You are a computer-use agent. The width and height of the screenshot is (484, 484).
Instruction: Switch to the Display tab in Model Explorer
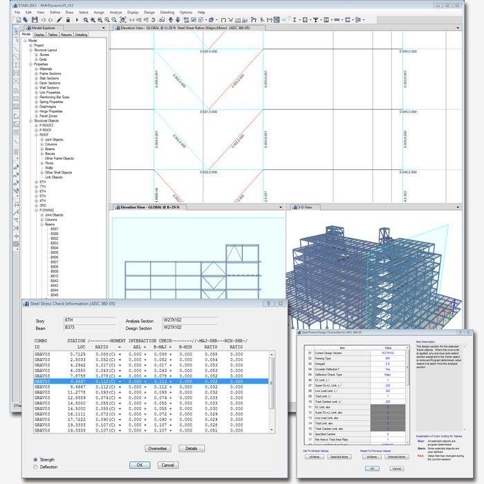(x=39, y=35)
